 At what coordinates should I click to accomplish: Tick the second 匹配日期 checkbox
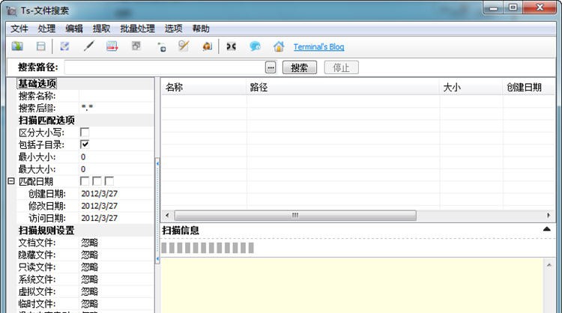97,181
